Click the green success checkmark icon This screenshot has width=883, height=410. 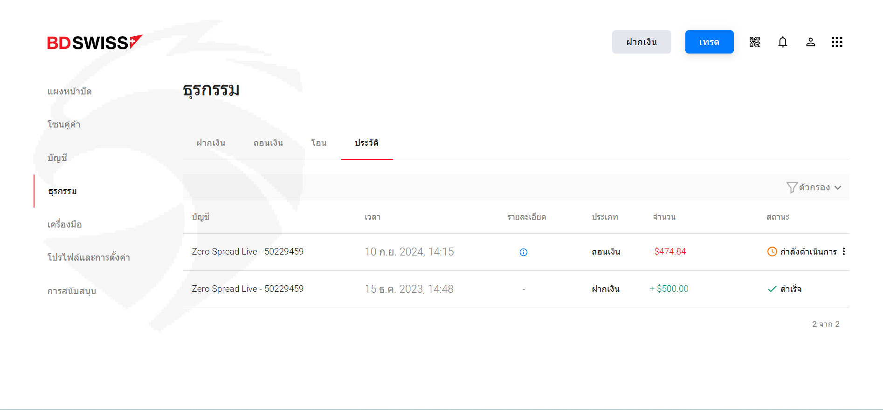(x=772, y=289)
